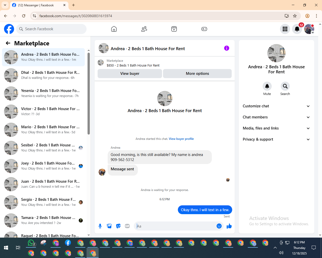
Task: Open the Facebook menu grid icon
Action: coord(285,29)
